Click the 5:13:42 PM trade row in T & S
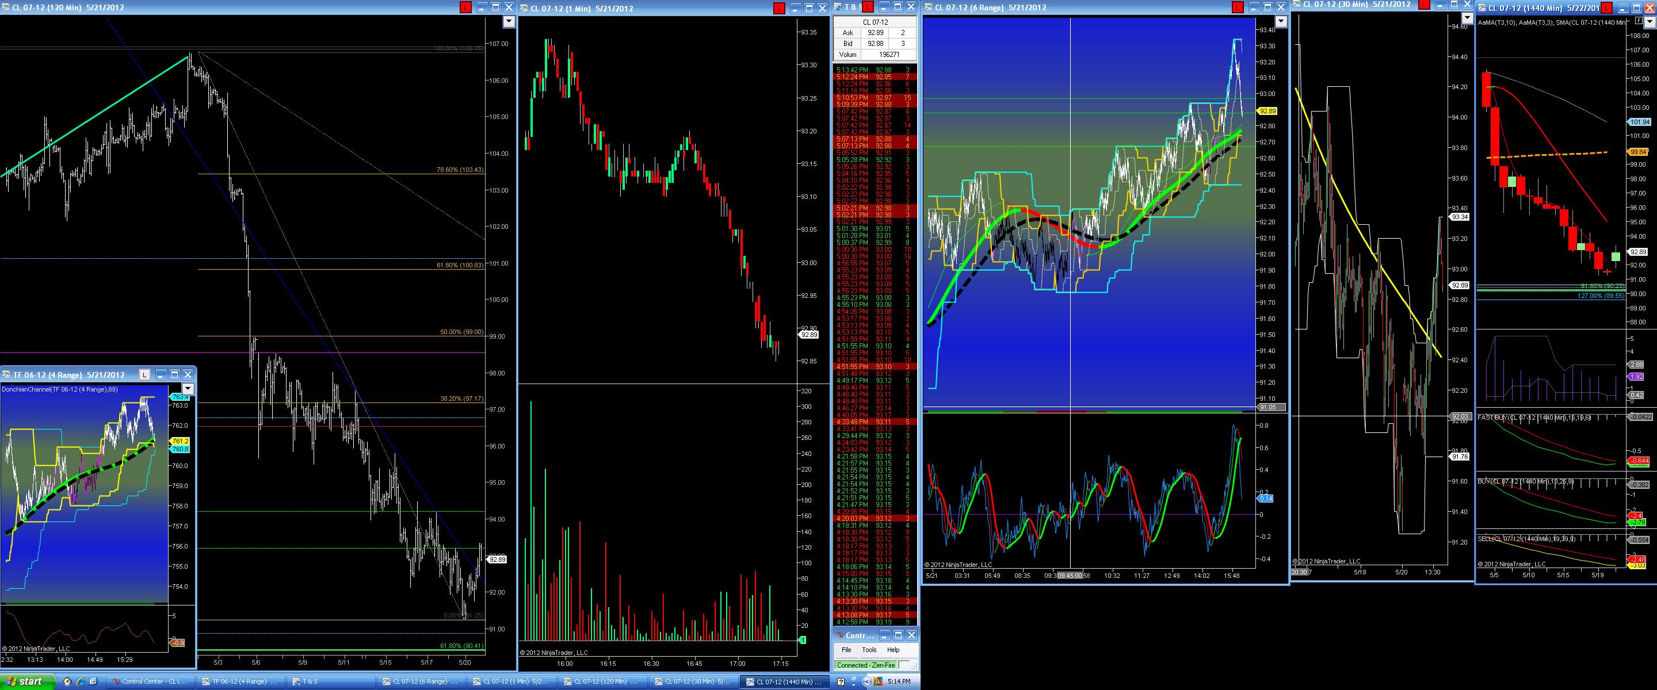Screen dimensions: 1657x690 click(875, 70)
